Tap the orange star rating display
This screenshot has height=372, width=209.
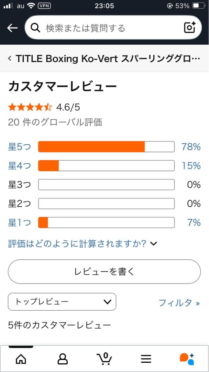30,107
